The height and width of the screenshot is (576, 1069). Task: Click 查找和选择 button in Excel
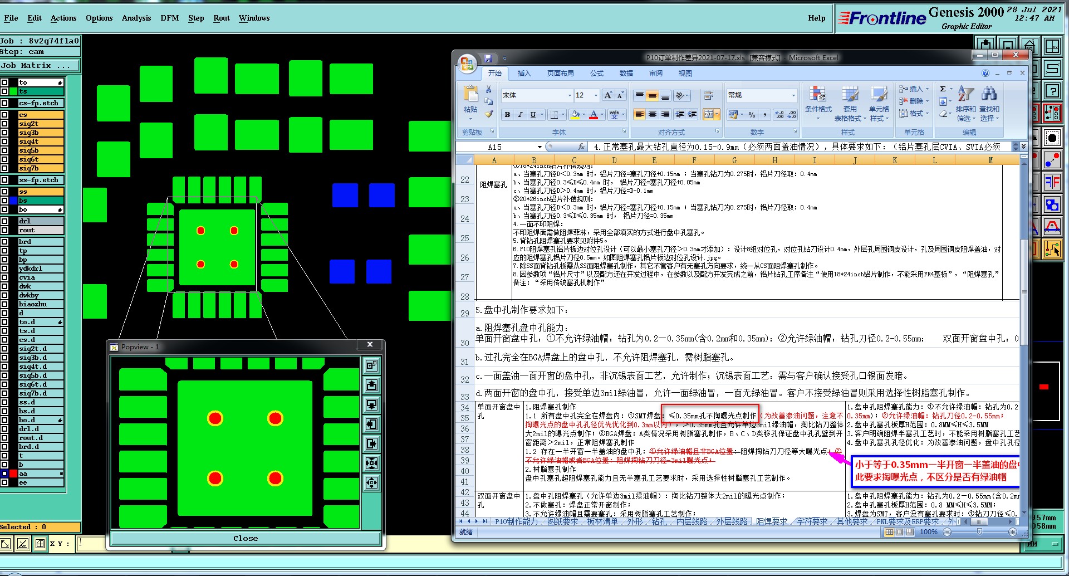click(989, 103)
